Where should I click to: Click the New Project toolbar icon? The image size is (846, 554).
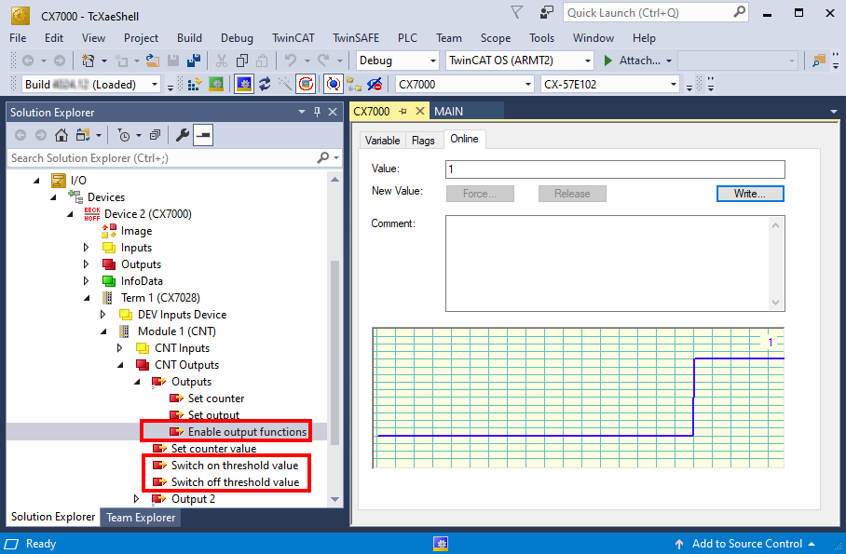pos(88,61)
